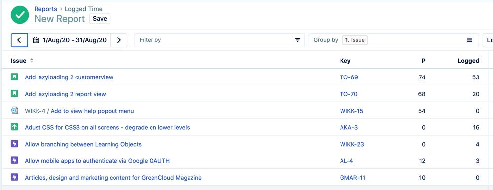Click the green checkmark app logo
Screen dimensions: 493x190
click(x=20, y=14)
